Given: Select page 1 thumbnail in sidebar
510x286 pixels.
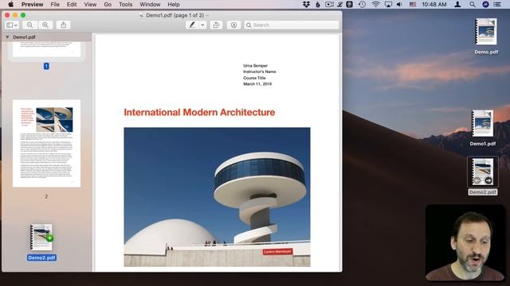Looking at the screenshot, I should coord(46,49).
